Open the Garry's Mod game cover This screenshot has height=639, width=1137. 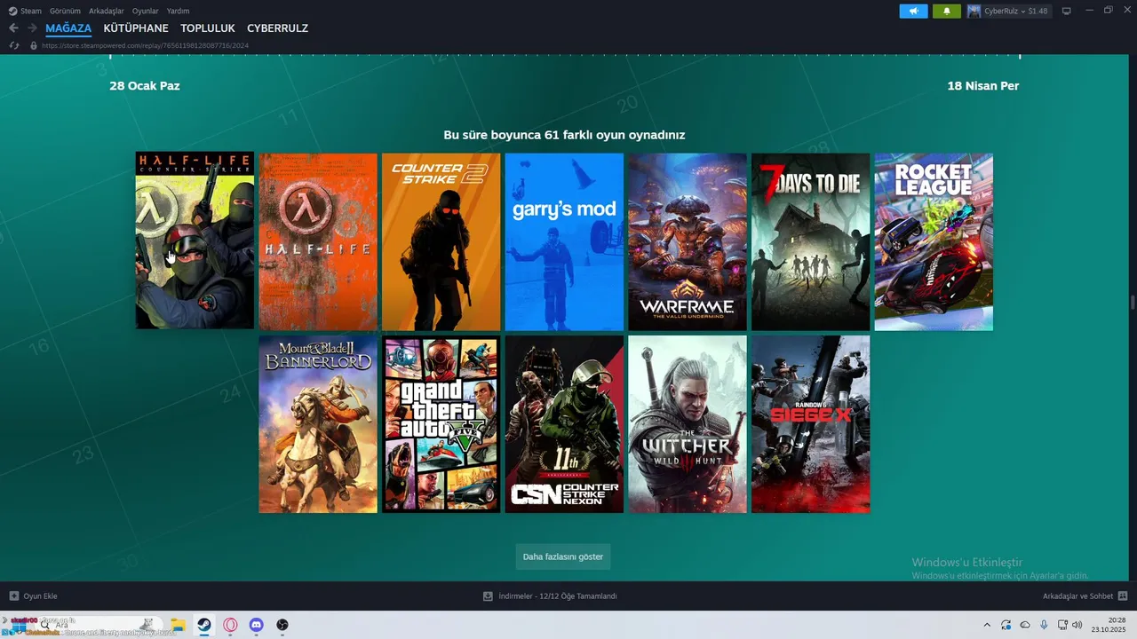[564, 241]
